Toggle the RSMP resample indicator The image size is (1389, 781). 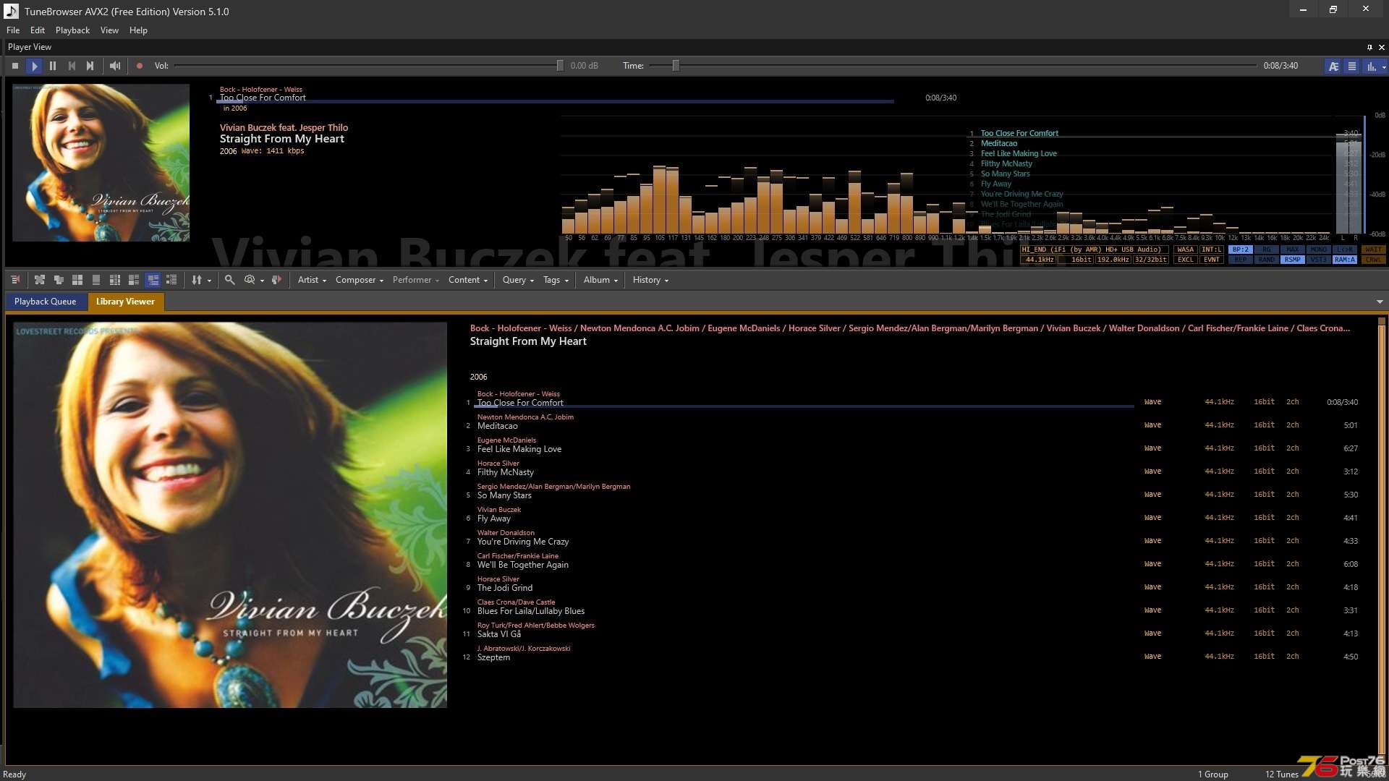pyautogui.click(x=1293, y=260)
